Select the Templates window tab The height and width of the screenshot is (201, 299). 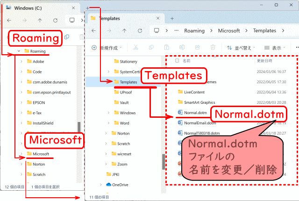[x=126, y=18]
